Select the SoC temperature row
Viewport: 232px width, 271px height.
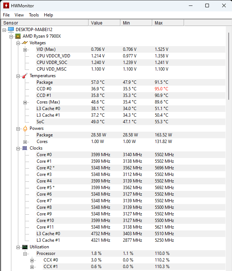[131, 122]
